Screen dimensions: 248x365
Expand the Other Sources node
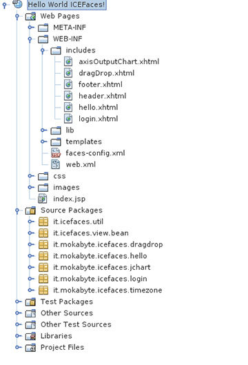pos(18,313)
